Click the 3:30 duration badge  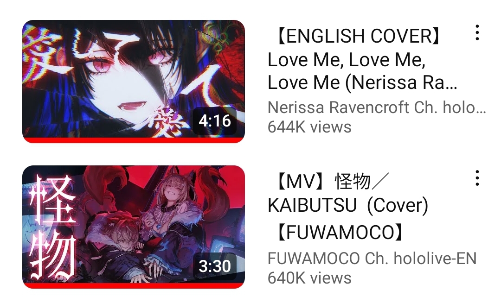point(215,265)
